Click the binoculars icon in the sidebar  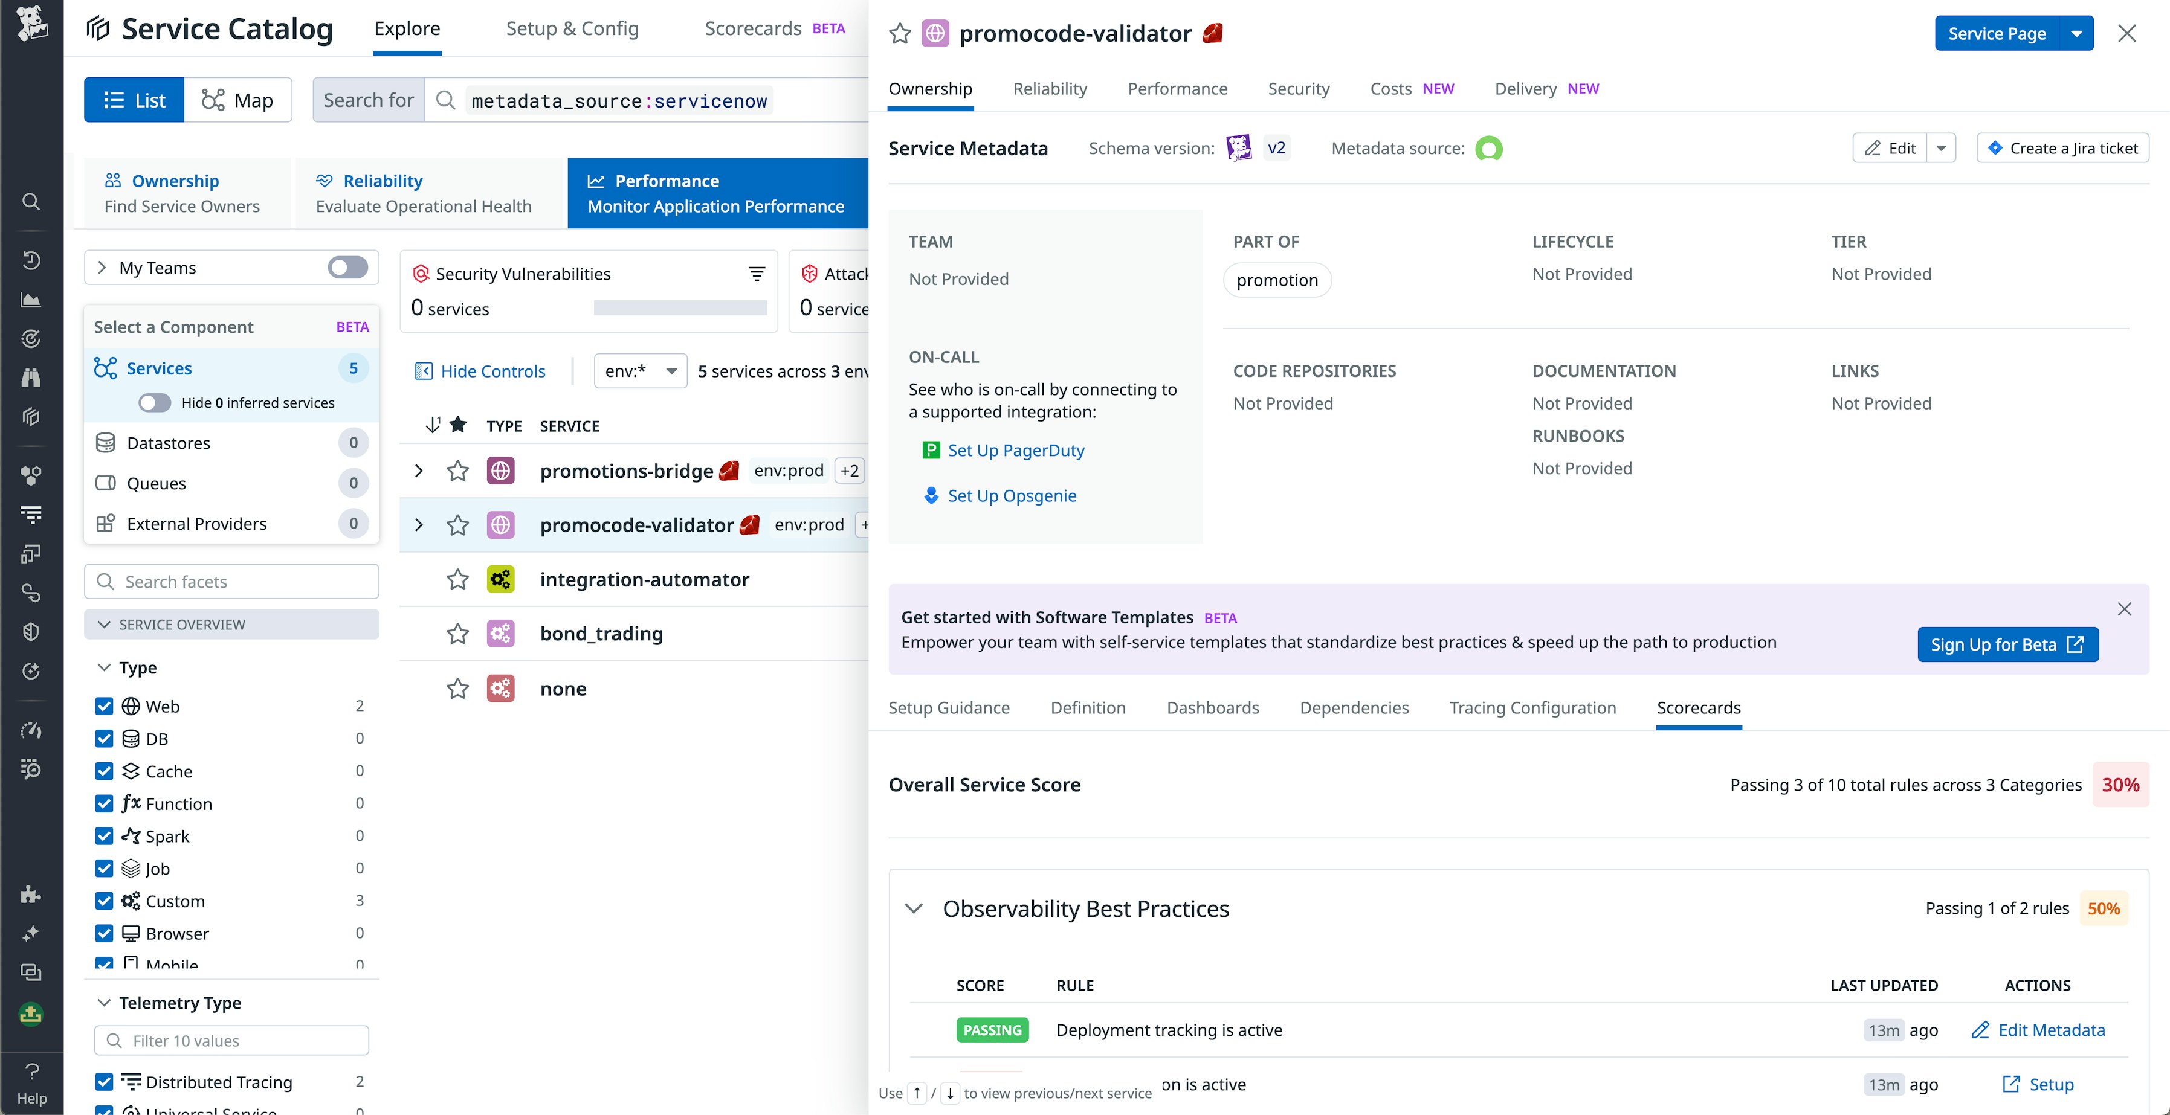(31, 376)
